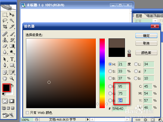Select the History Brush tool
This screenshot has width=163, height=122.
12,40
